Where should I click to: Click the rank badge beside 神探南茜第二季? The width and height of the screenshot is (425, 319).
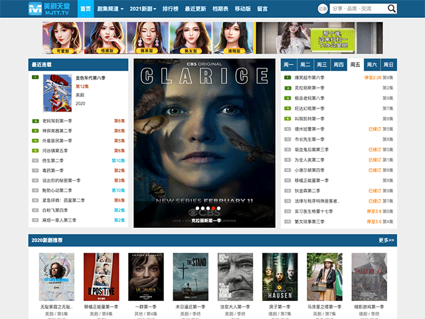pyautogui.click(x=35, y=131)
